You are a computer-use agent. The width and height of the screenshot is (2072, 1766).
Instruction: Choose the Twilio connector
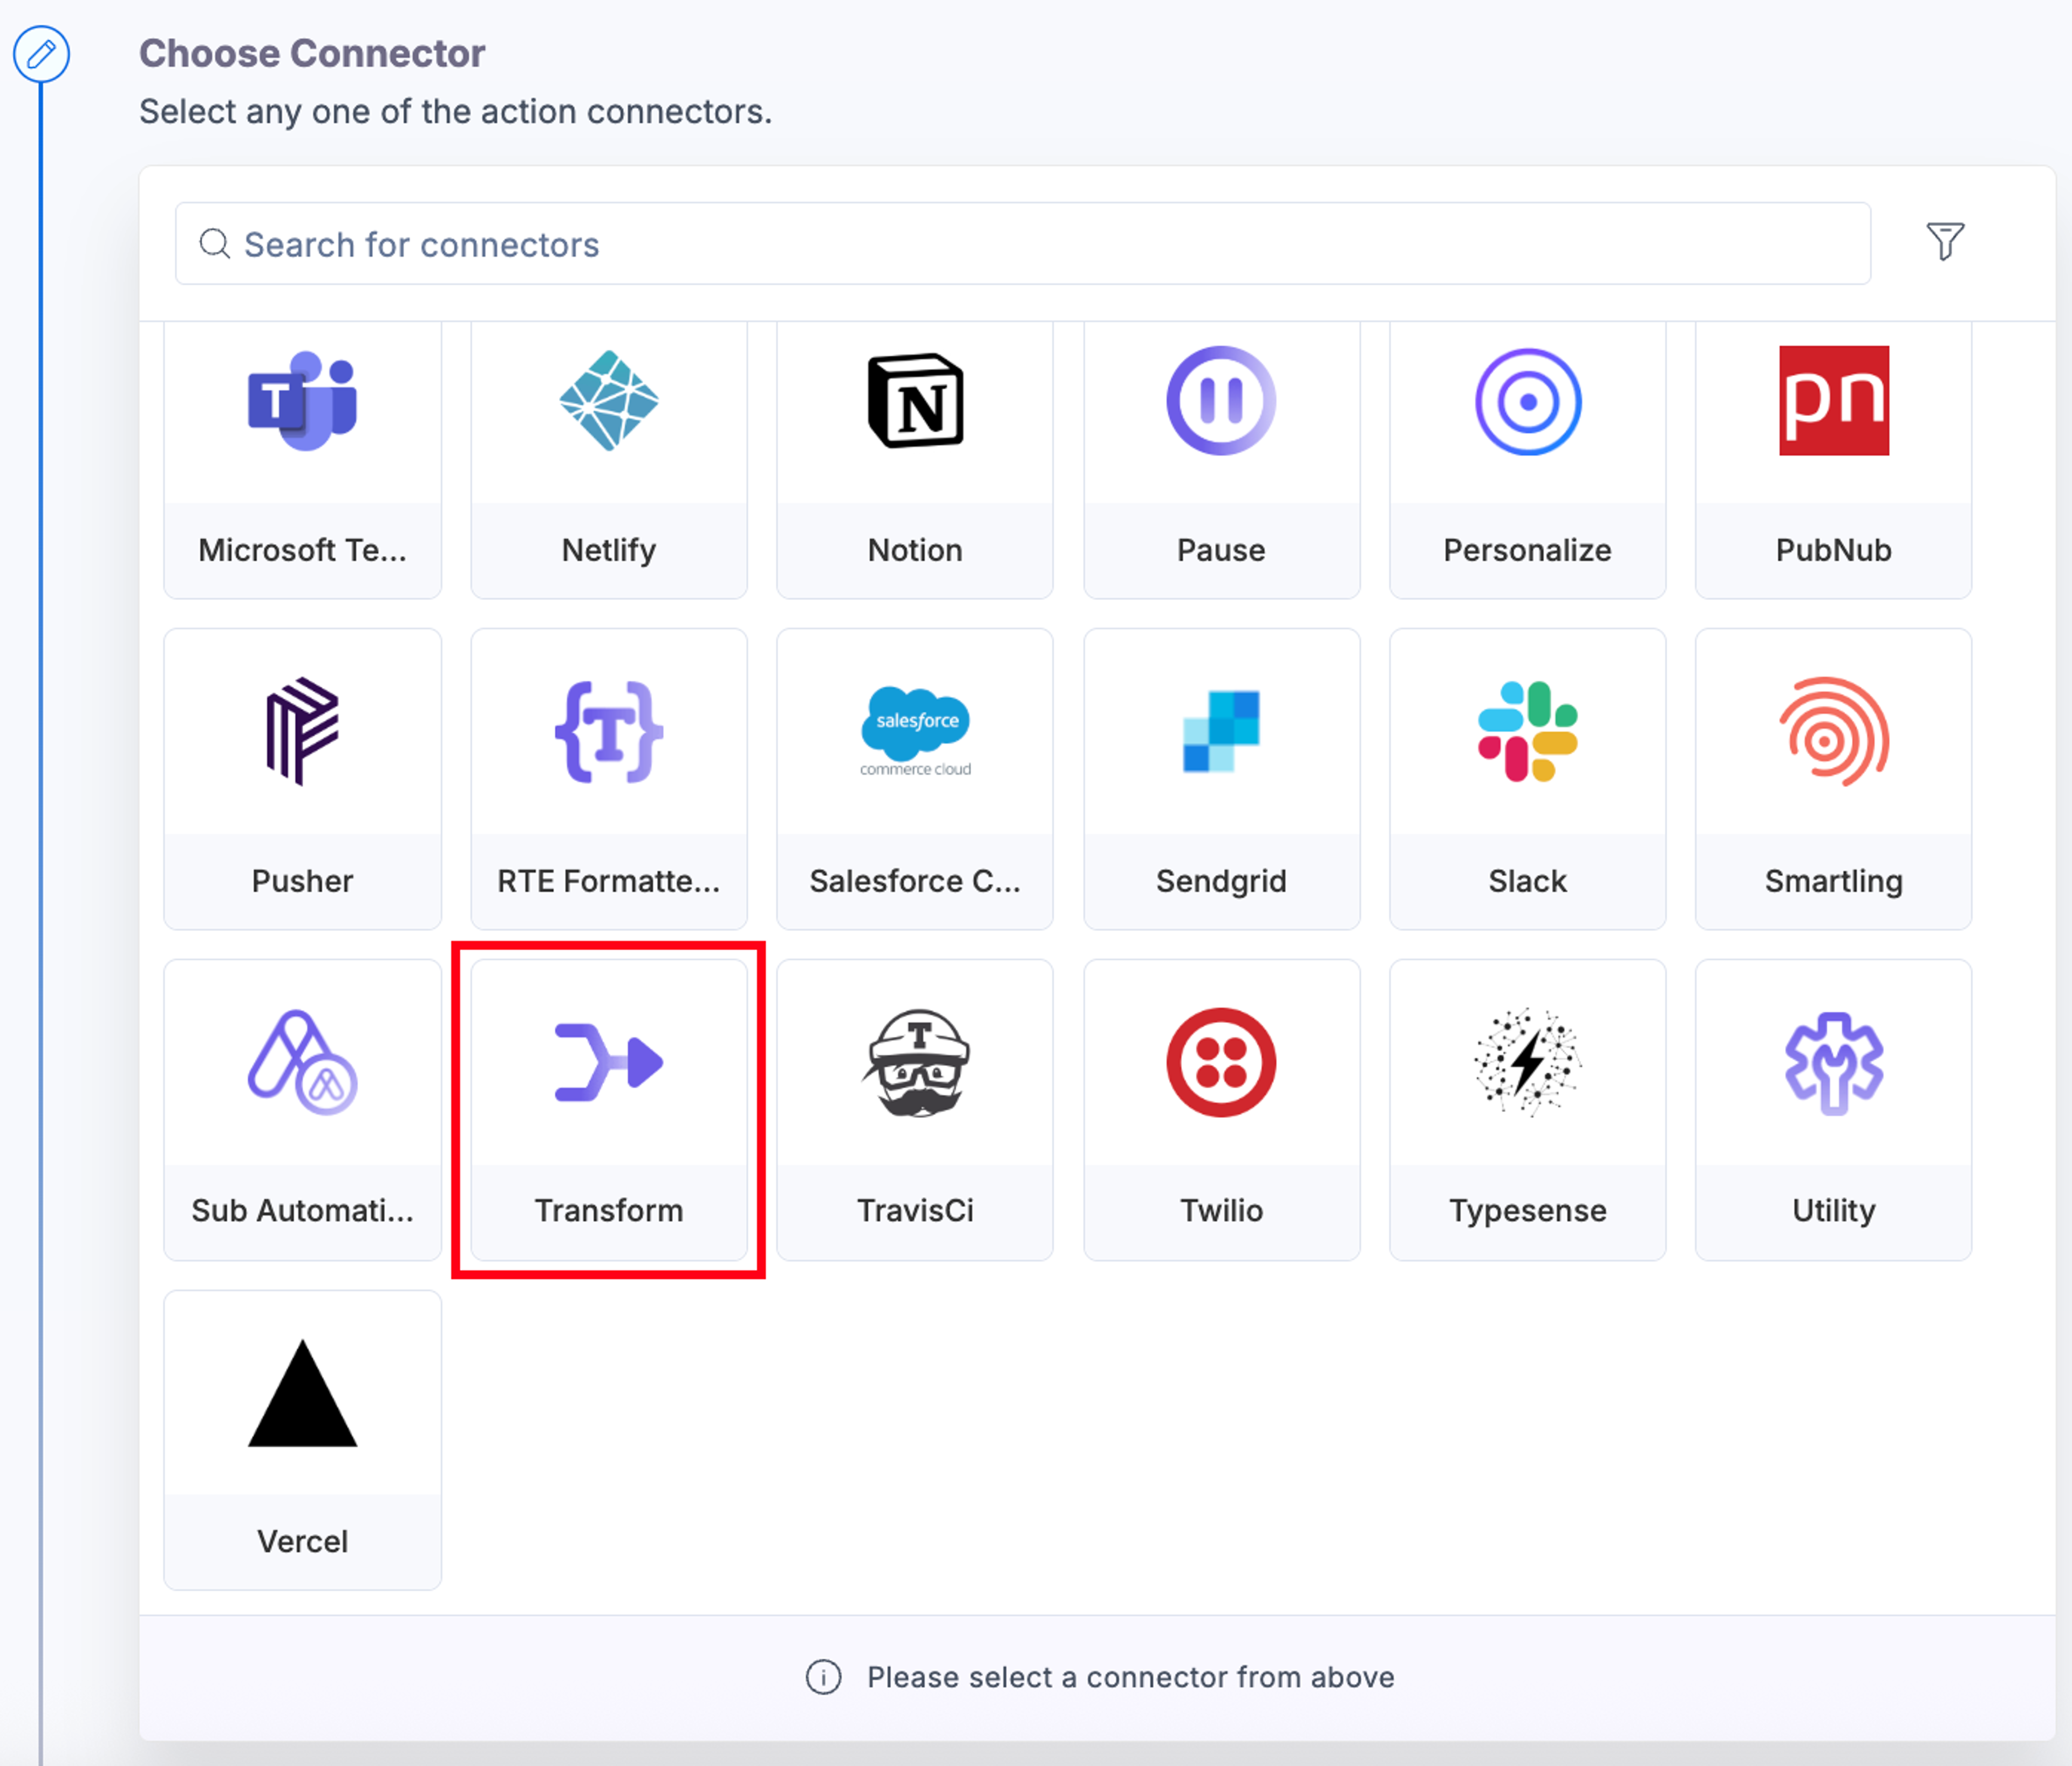[1222, 1110]
